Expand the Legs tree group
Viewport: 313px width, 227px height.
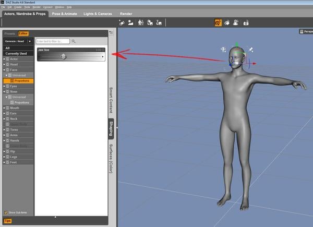(x=4, y=157)
